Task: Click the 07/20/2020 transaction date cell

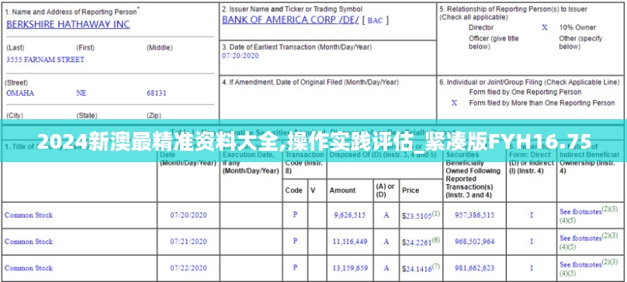Action: [189, 215]
